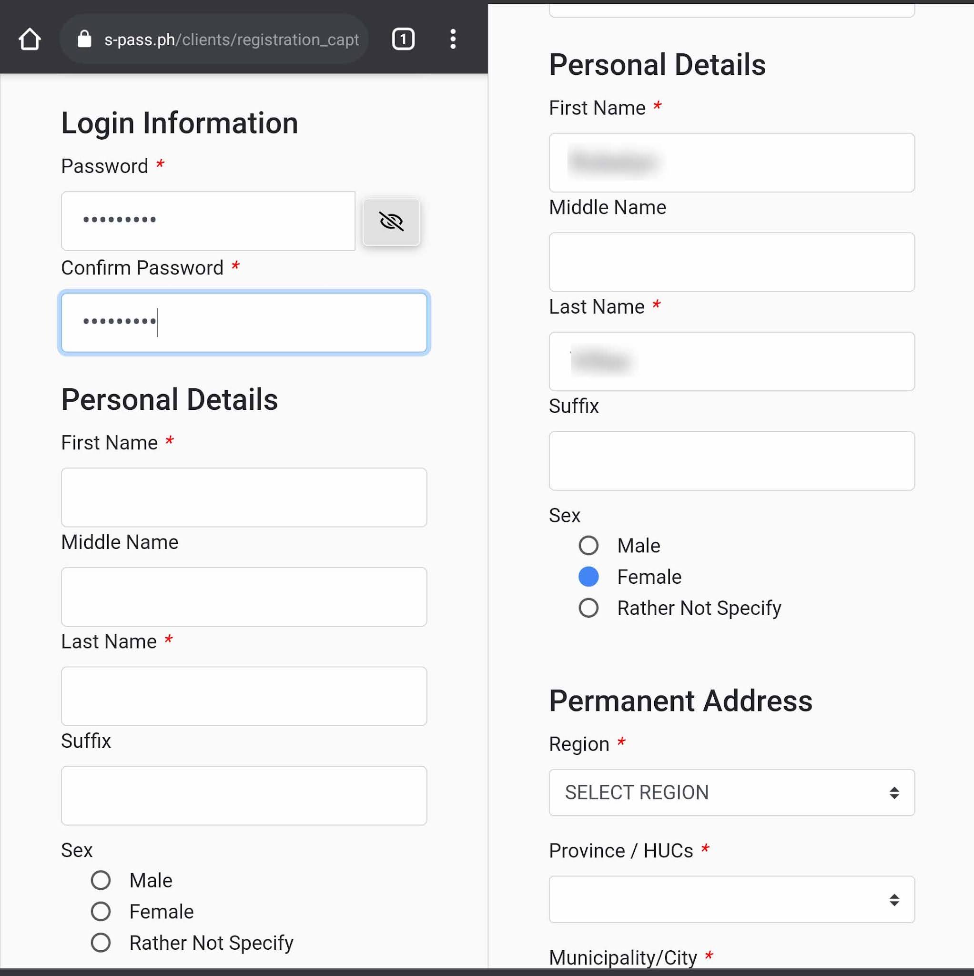
Task: Click the Last Name input field
Action: click(x=244, y=697)
